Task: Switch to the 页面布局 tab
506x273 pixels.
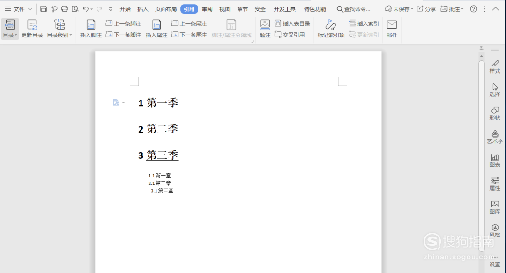Action: click(x=166, y=9)
